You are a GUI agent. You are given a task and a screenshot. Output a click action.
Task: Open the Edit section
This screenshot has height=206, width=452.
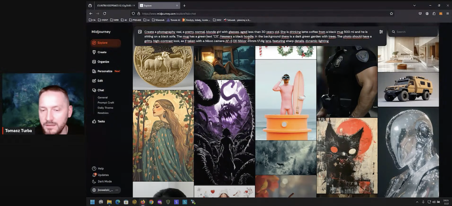click(100, 81)
